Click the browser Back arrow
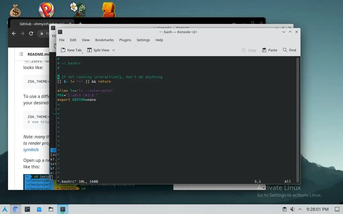Screen dimensions: 343x214 (14, 33)
